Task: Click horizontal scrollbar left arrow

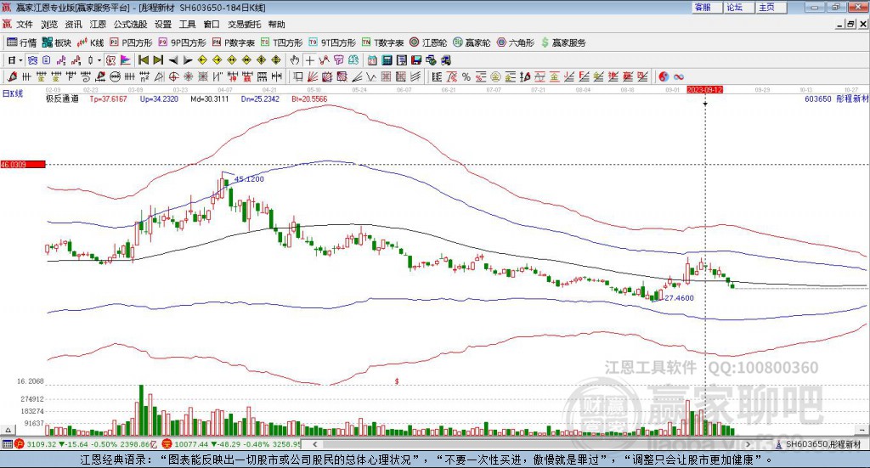Action: pos(314,444)
